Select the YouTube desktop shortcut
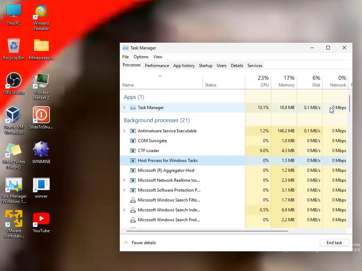This screenshot has width=362, height=271. click(x=41, y=223)
